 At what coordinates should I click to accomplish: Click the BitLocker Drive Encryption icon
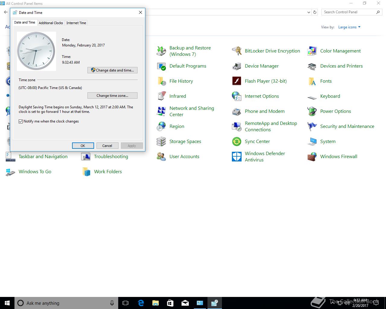pos(237,51)
